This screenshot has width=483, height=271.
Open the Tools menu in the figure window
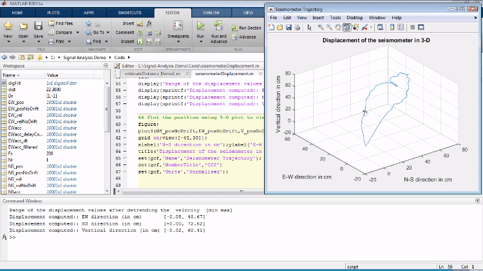click(335, 17)
